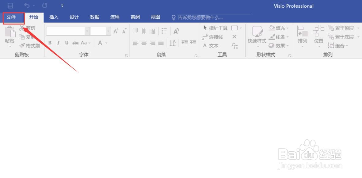Open the 审阅 ribbon tab
Viewport: 362px width, 178px height.
[x=135, y=17]
